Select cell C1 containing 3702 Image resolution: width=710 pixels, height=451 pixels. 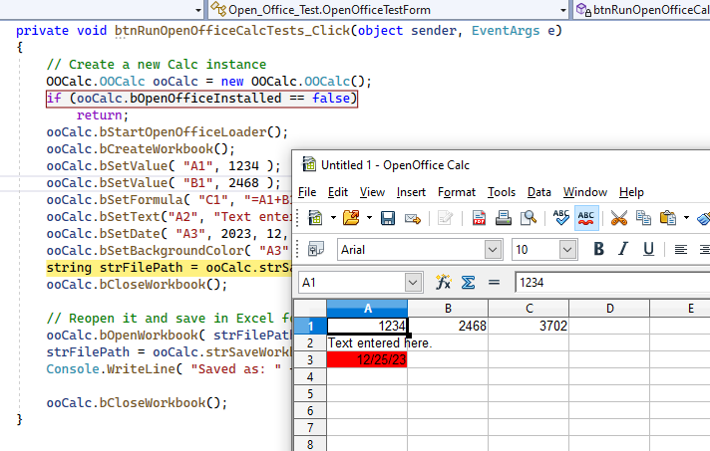(529, 326)
